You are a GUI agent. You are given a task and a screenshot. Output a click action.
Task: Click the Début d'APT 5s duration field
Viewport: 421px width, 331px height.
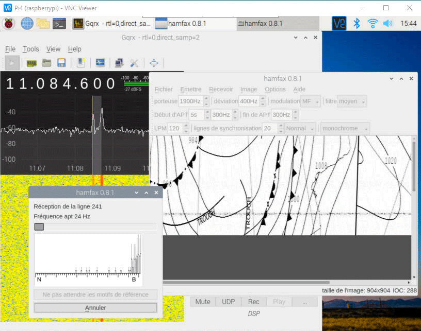tap(200, 115)
